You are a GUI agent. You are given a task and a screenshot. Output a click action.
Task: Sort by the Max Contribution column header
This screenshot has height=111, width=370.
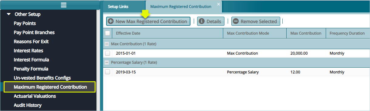[x=306, y=33]
